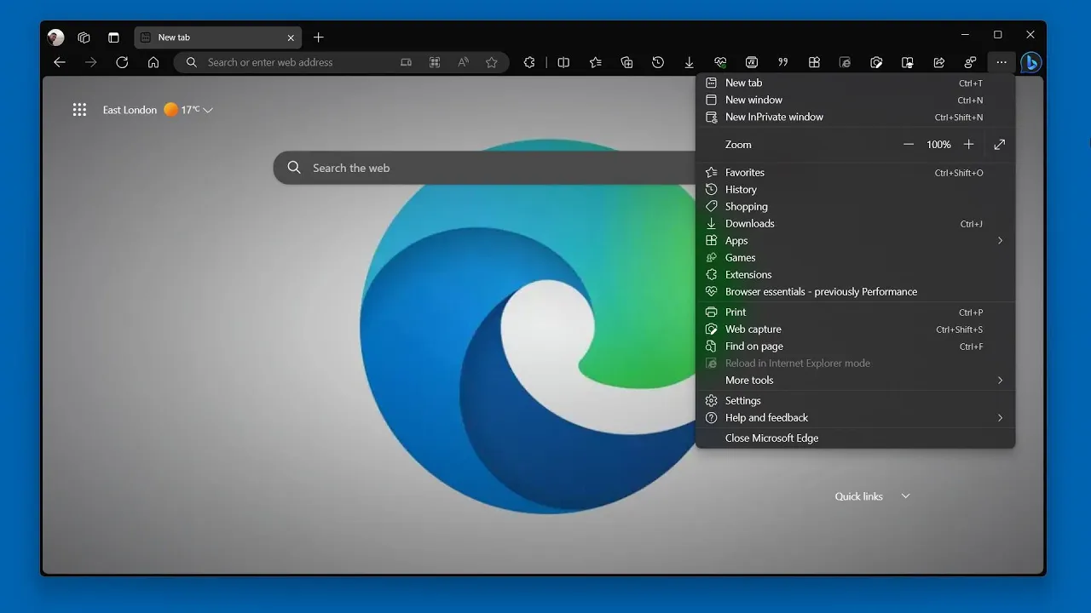Open Extensions menu entry

855,274
